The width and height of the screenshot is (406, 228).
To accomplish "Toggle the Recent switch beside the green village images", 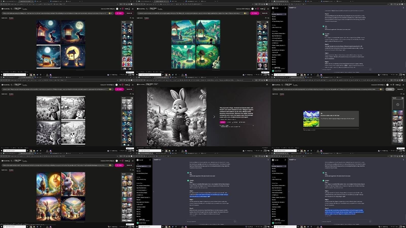I will 267,22.
